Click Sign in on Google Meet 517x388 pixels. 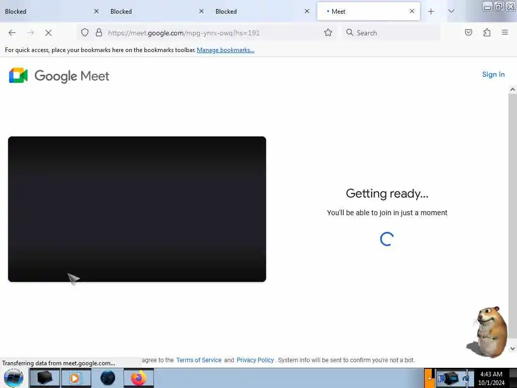coord(493,74)
